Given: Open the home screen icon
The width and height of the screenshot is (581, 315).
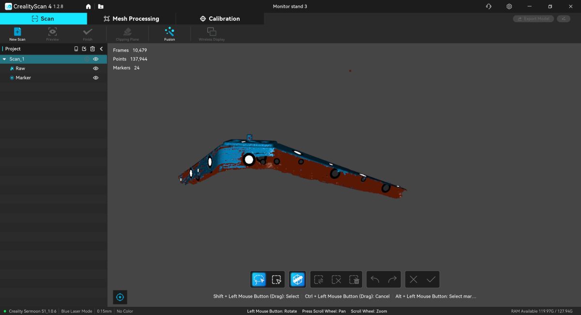Looking at the screenshot, I should (88, 6).
